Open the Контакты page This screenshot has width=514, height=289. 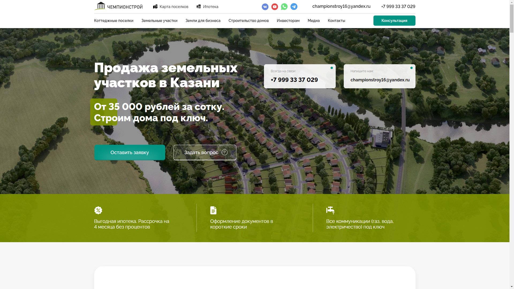coord(336,21)
